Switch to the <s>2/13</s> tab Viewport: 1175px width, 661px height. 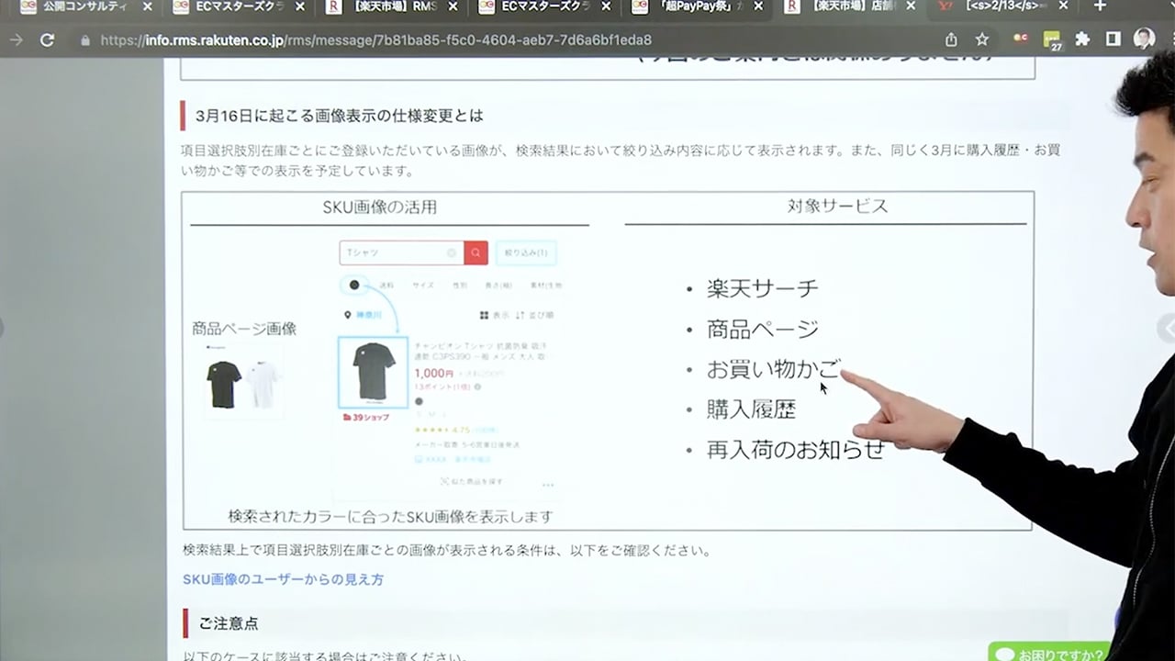(x=1001, y=6)
